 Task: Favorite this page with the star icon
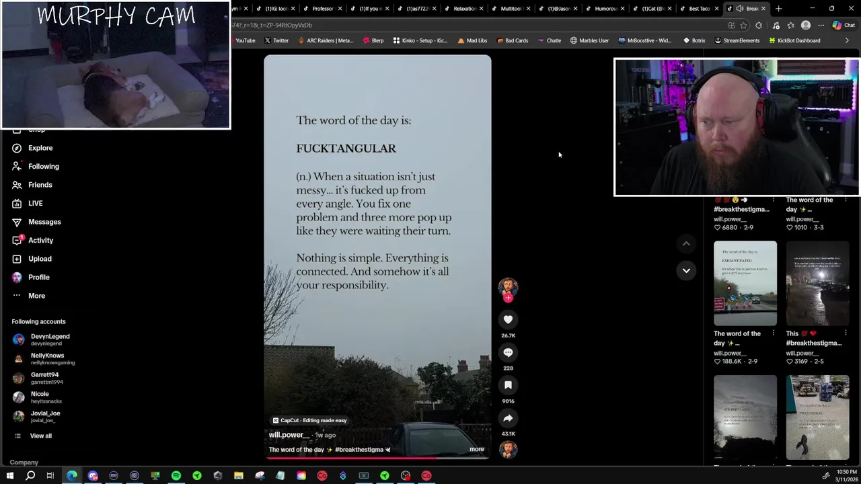tap(744, 26)
